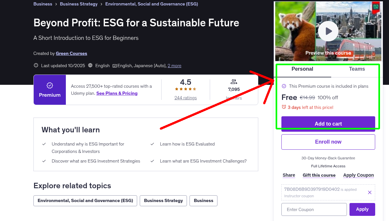Click Gift this course

(319, 175)
